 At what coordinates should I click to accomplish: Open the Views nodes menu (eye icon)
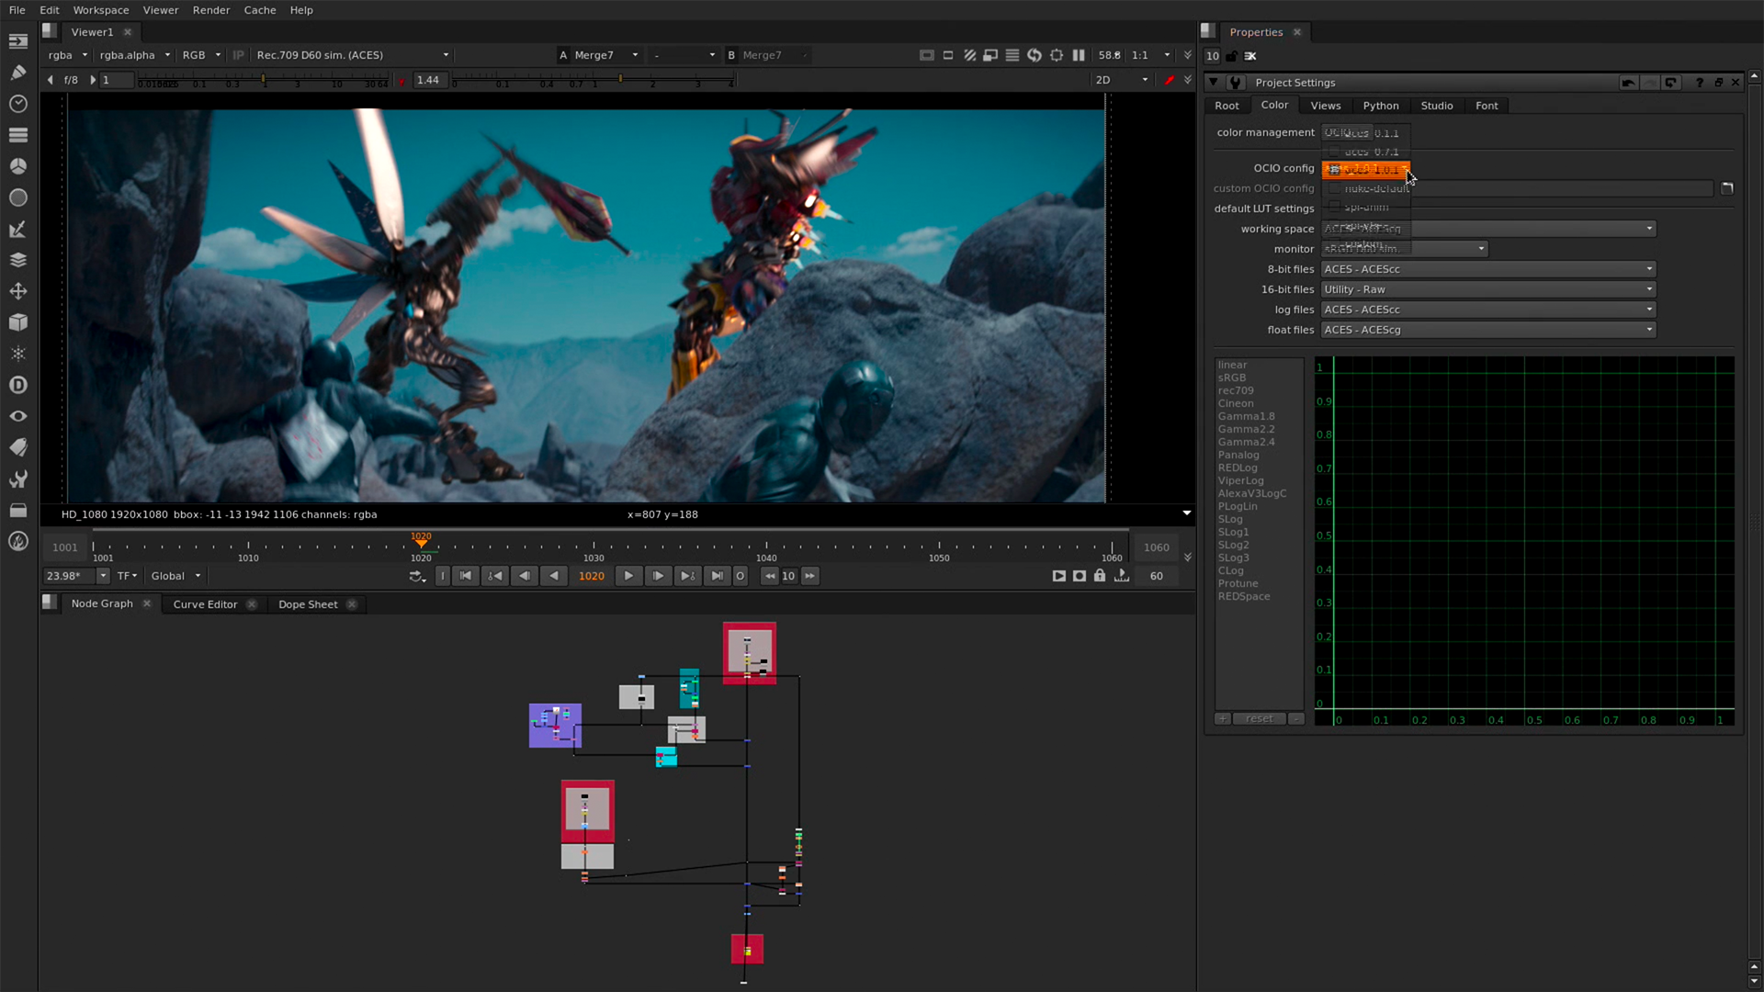coord(18,416)
